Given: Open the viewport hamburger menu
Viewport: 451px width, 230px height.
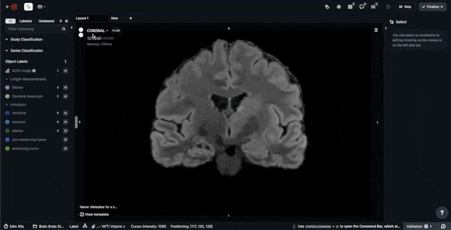Looking at the screenshot, I should pos(376,30).
